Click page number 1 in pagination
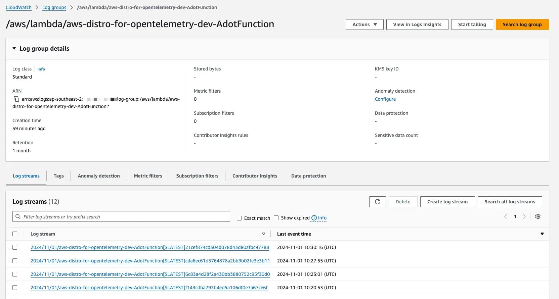 point(515,216)
